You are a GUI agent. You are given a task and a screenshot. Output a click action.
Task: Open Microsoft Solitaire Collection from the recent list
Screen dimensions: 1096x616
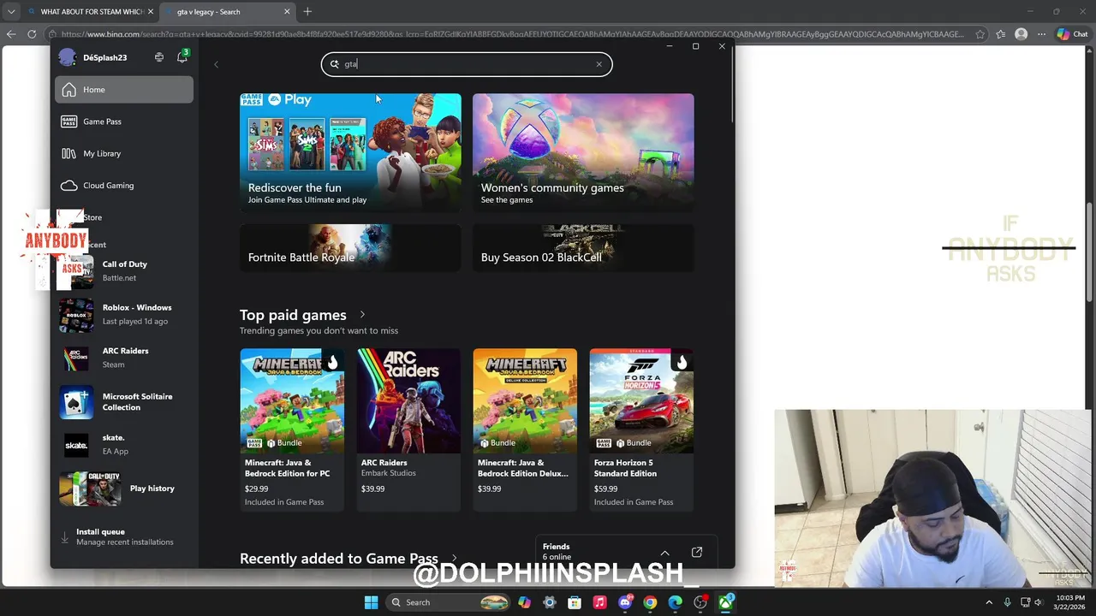click(x=124, y=402)
